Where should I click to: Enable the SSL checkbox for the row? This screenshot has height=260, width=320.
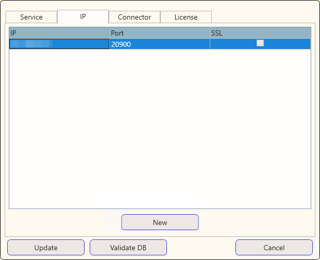tap(260, 43)
